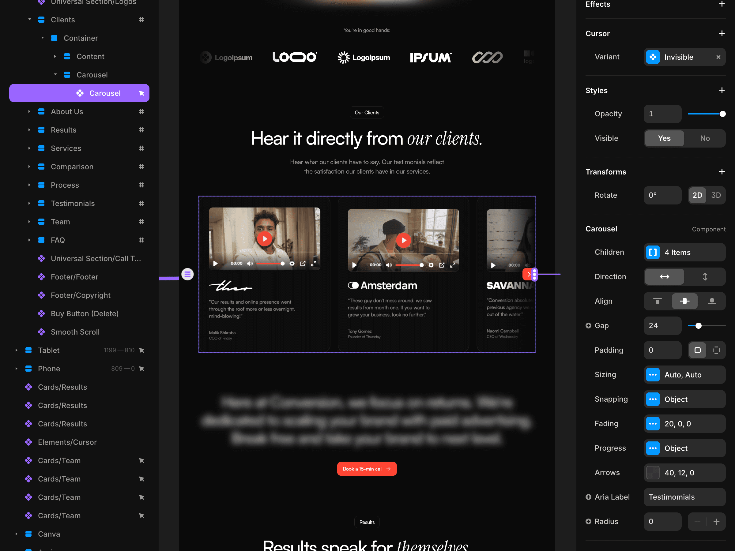
Task: Align carousel items to top
Action: (657, 301)
